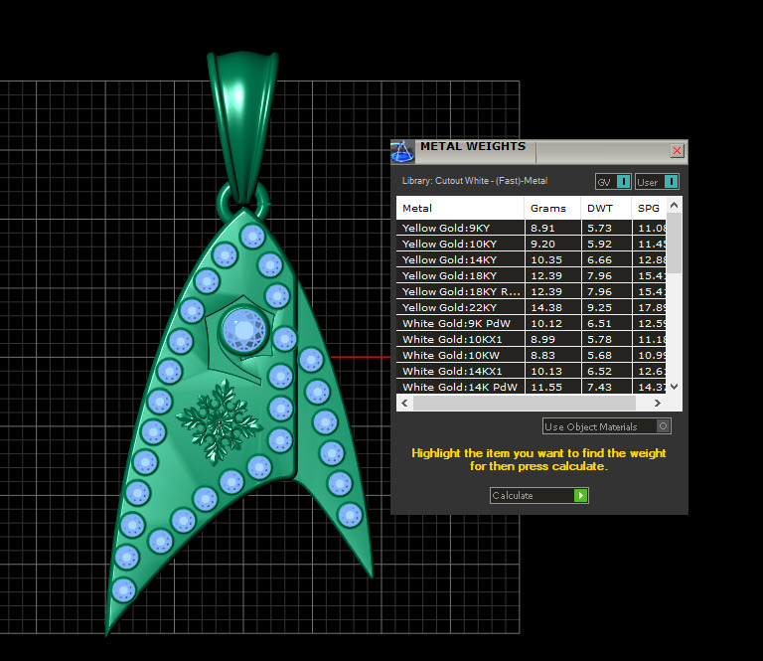Select the White Gold:9K PdW row
The image size is (763, 661).
[x=532, y=323]
